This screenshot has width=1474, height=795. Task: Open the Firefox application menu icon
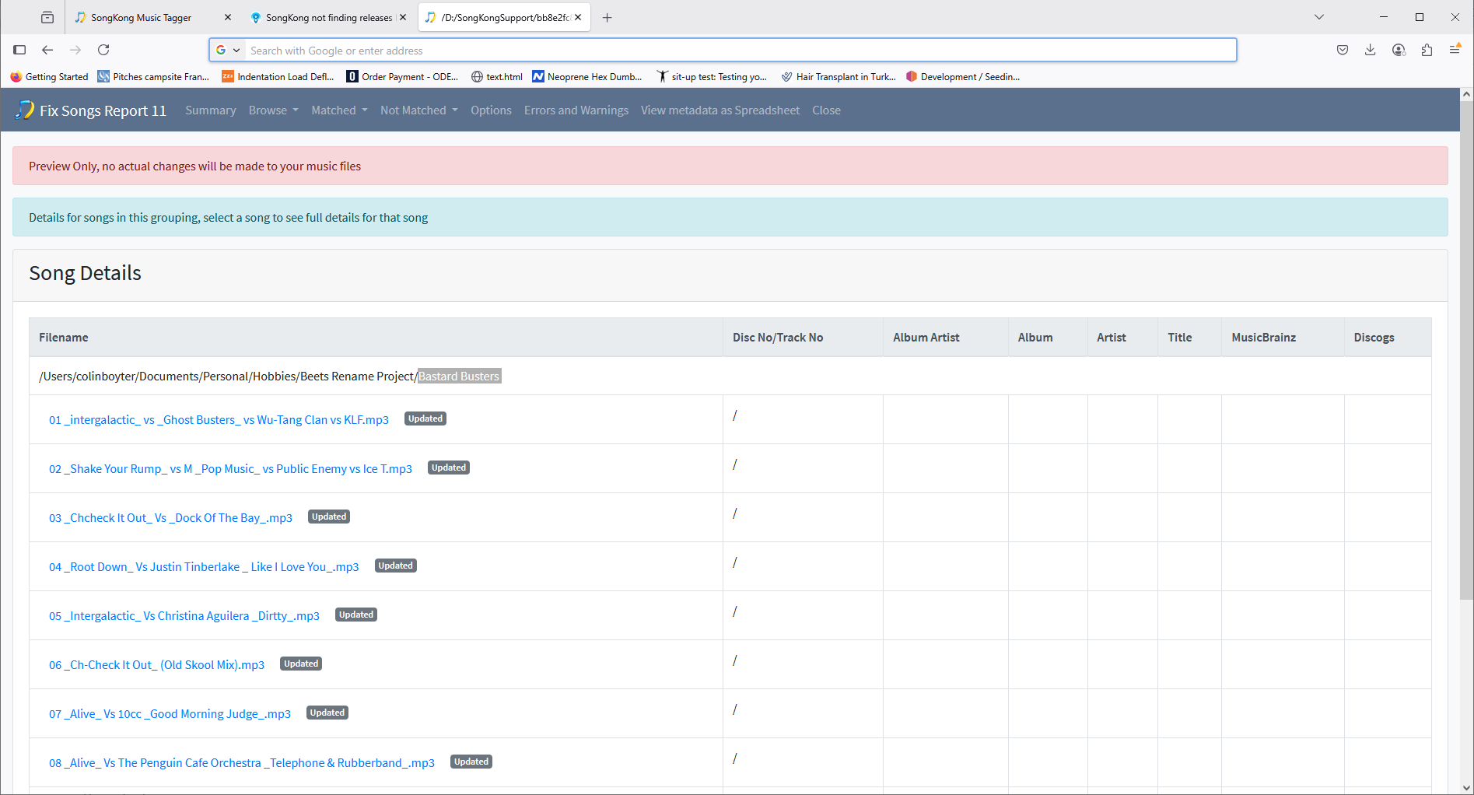pyautogui.click(x=1455, y=50)
